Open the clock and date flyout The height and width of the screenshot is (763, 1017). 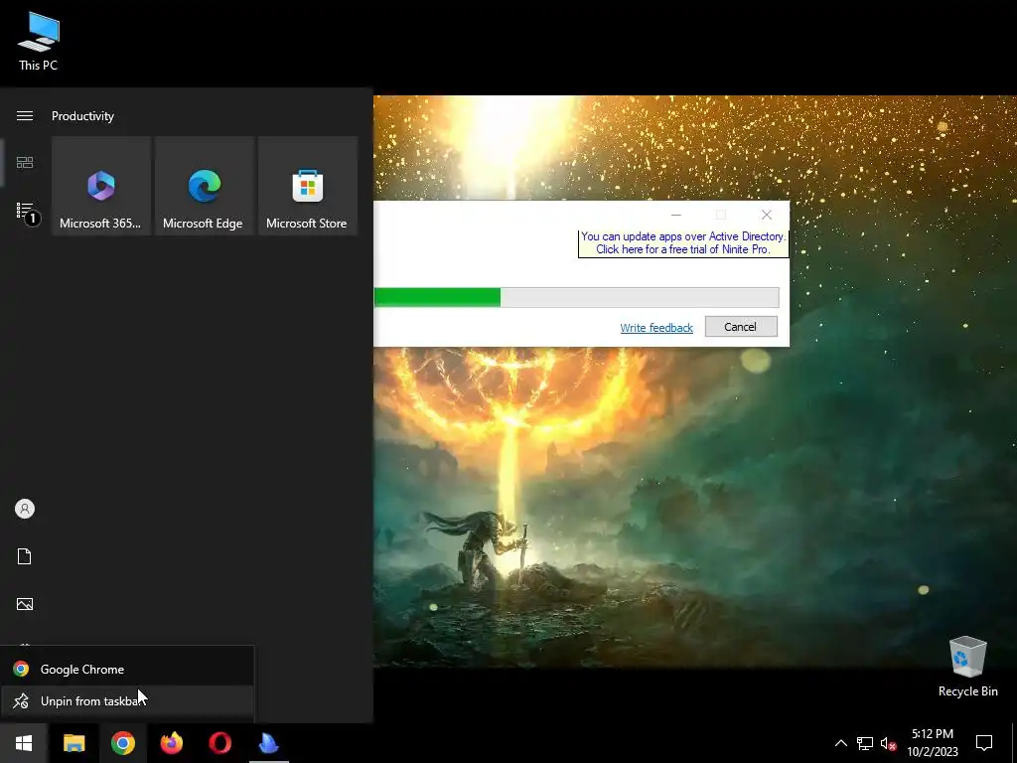(932, 743)
